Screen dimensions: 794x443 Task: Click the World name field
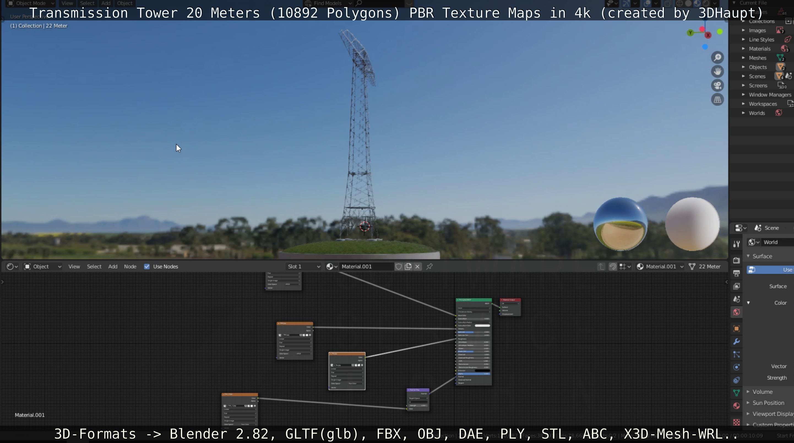(777, 242)
